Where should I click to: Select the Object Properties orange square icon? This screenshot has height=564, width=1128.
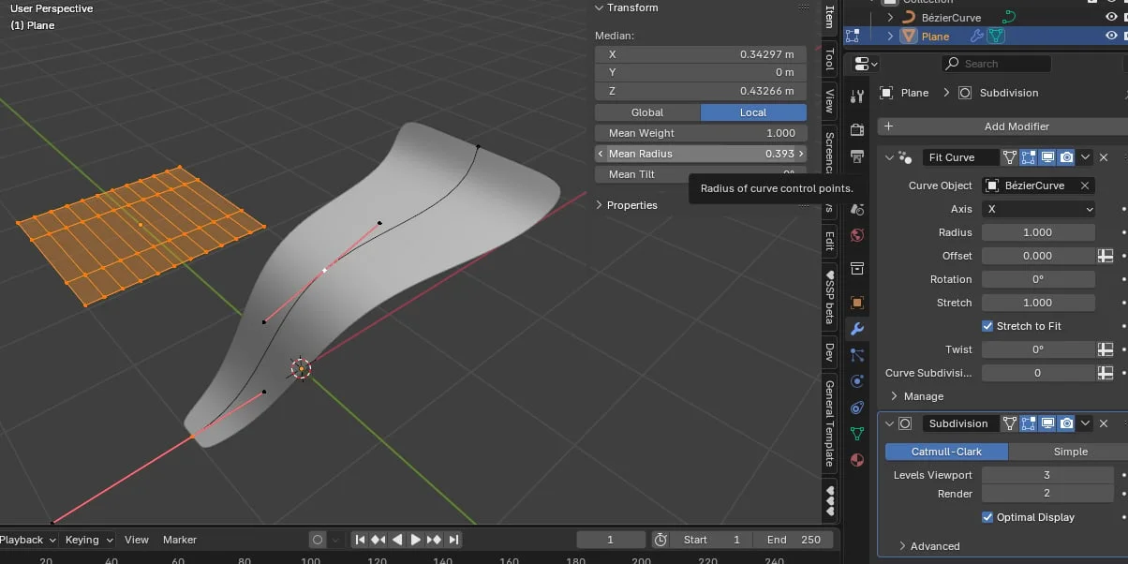tap(855, 301)
